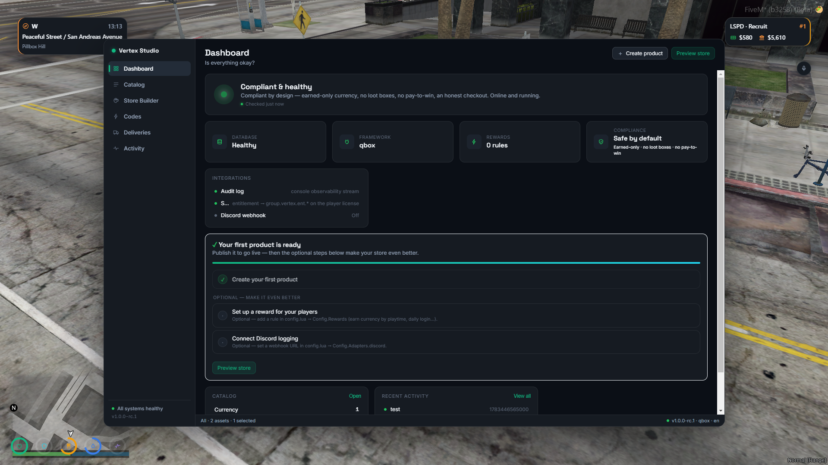Click the green health ring HUD icon
This screenshot has height=465, width=828.
(x=19, y=446)
